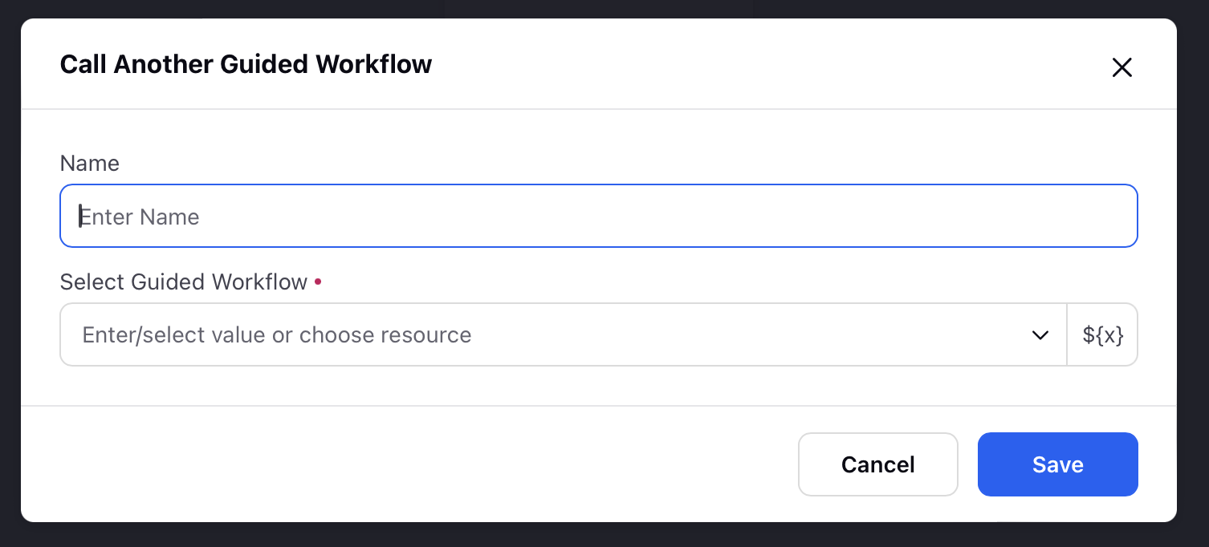
Task: Cancel the guided workflow dialog
Action: (x=878, y=464)
